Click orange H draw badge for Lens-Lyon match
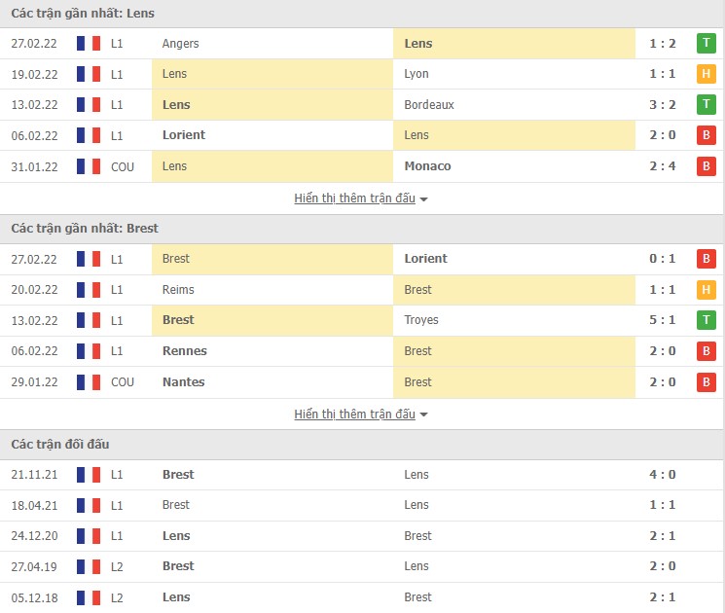 [707, 74]
